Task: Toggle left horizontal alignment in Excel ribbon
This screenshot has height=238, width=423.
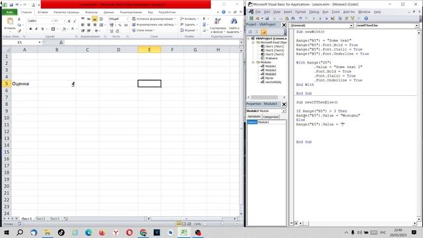Action: pos(83,25)
